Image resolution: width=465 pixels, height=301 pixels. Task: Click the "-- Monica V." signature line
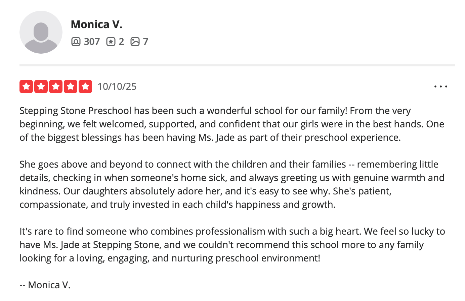(x=45, y=285)
